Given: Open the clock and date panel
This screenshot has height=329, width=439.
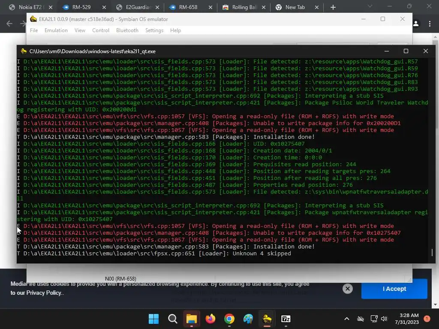Looking at the screenshot, I should (407, 319).
